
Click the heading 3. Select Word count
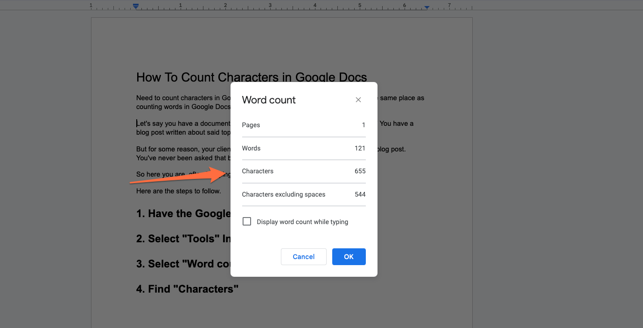182,263
